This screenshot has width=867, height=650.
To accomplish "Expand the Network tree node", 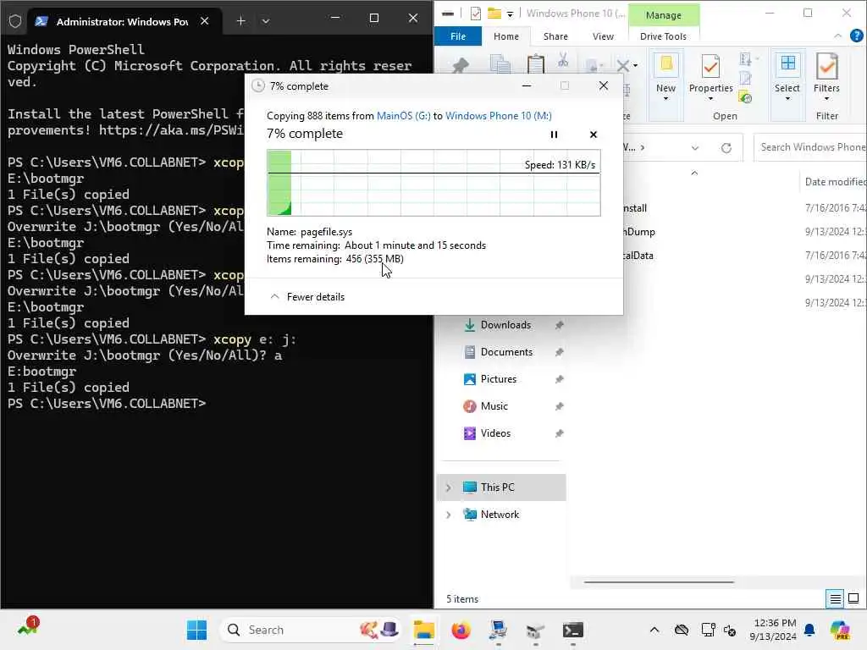I will tap(448, 515).
